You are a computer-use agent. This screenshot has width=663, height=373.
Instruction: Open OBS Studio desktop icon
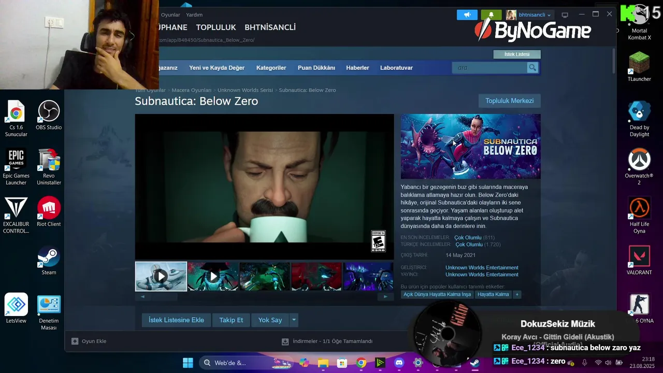click(49, 116)
